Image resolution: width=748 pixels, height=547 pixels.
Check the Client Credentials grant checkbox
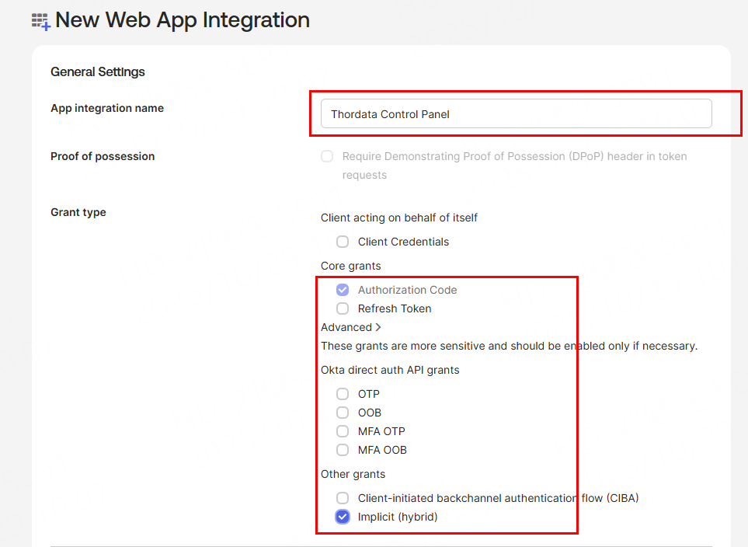pyautogui.click(x=343, y=242)
